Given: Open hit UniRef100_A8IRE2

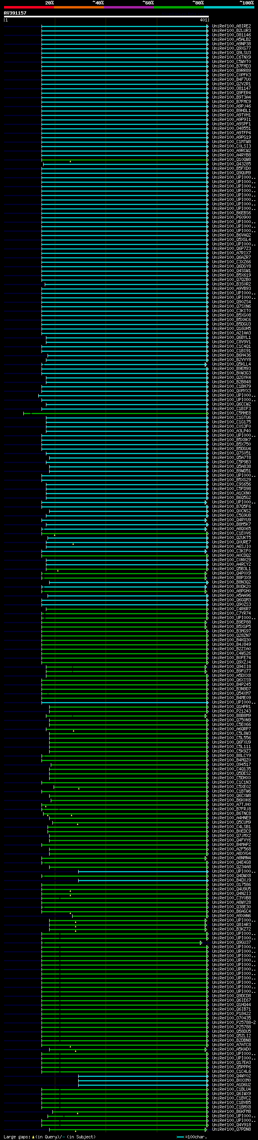Looking at the screenshot, I should (231, 26).
